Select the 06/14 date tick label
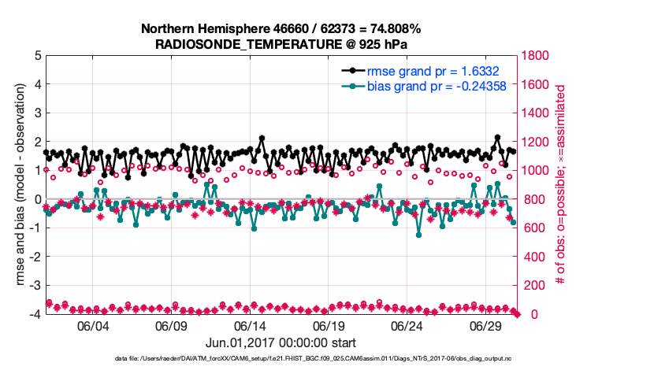This screenshot has width=654, height=370. 250,327
